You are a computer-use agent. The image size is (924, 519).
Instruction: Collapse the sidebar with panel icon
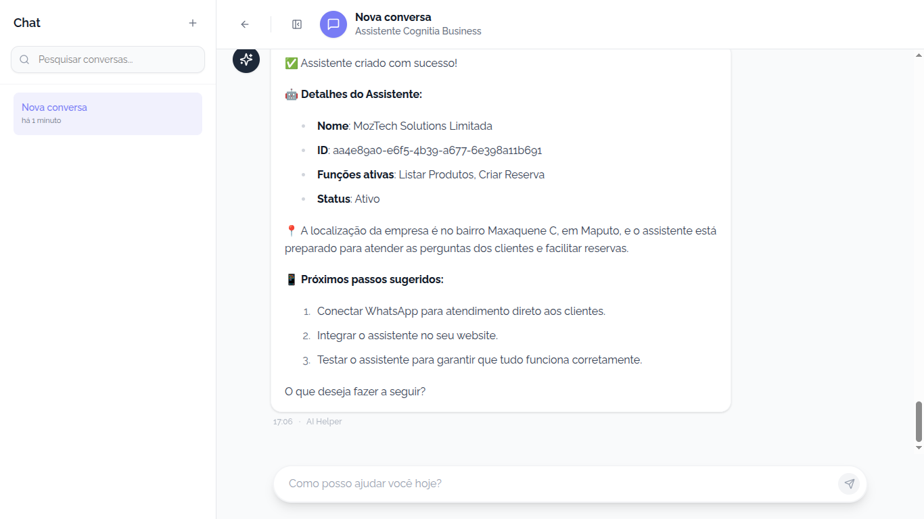(297, 24)
